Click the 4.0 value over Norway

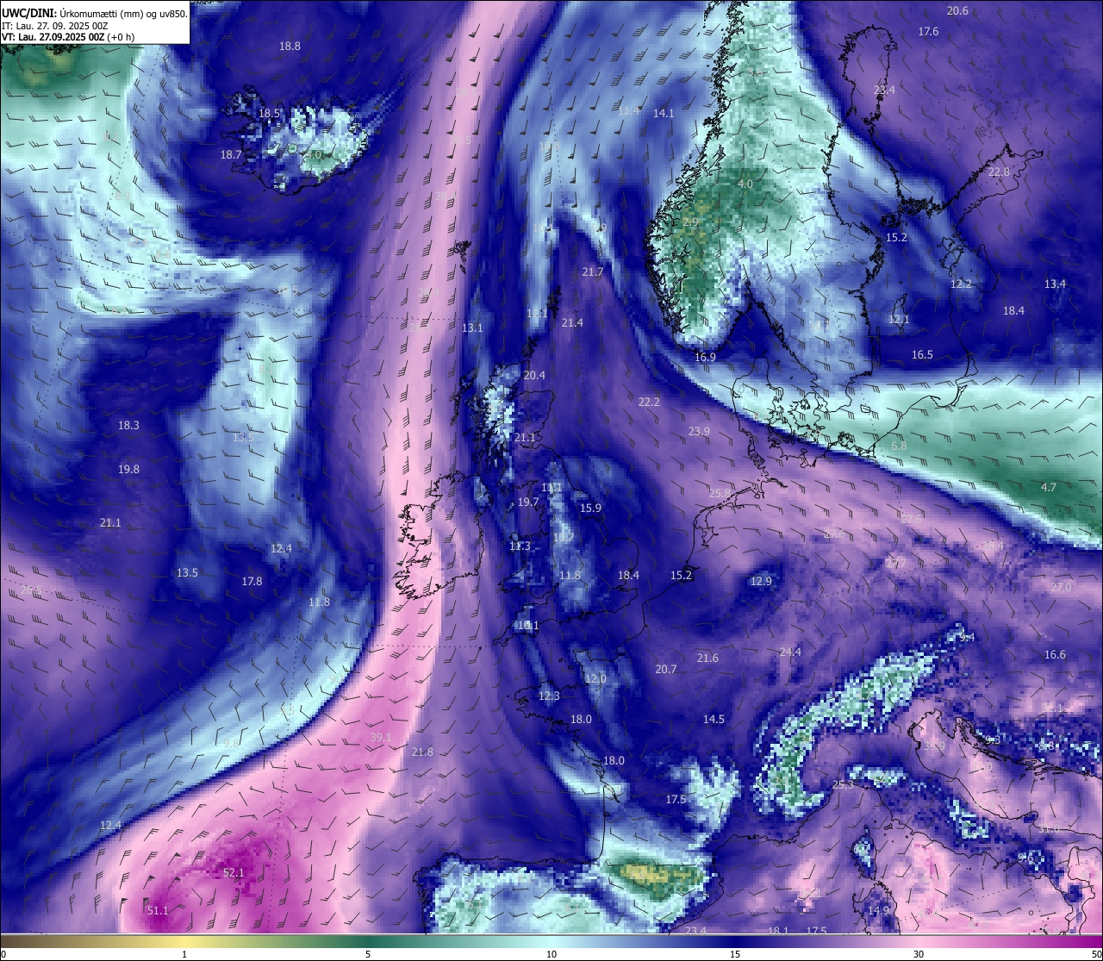pyautogui.click(x=745, y=184)
